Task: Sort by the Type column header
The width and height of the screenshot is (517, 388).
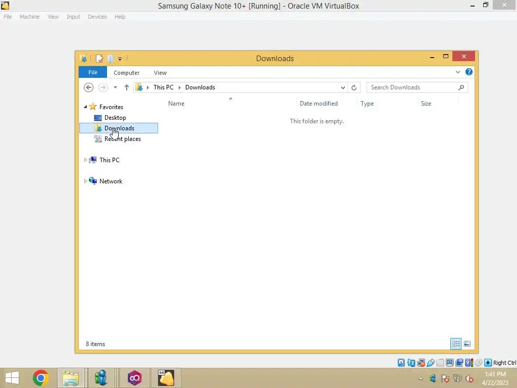Action: (x=367, y=103)
